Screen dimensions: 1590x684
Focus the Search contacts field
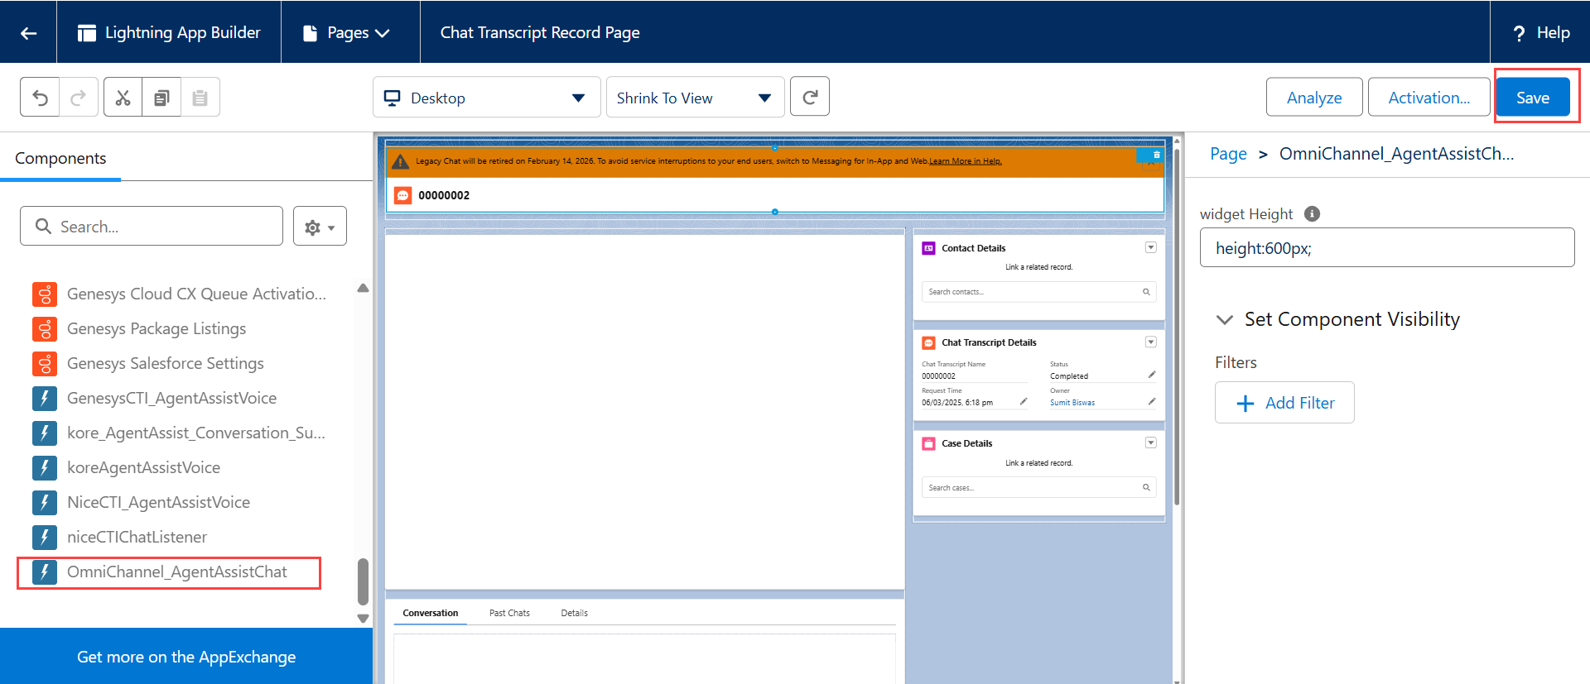coord(1039,292)
